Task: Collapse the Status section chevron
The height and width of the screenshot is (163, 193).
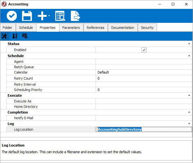Action: 189,44
